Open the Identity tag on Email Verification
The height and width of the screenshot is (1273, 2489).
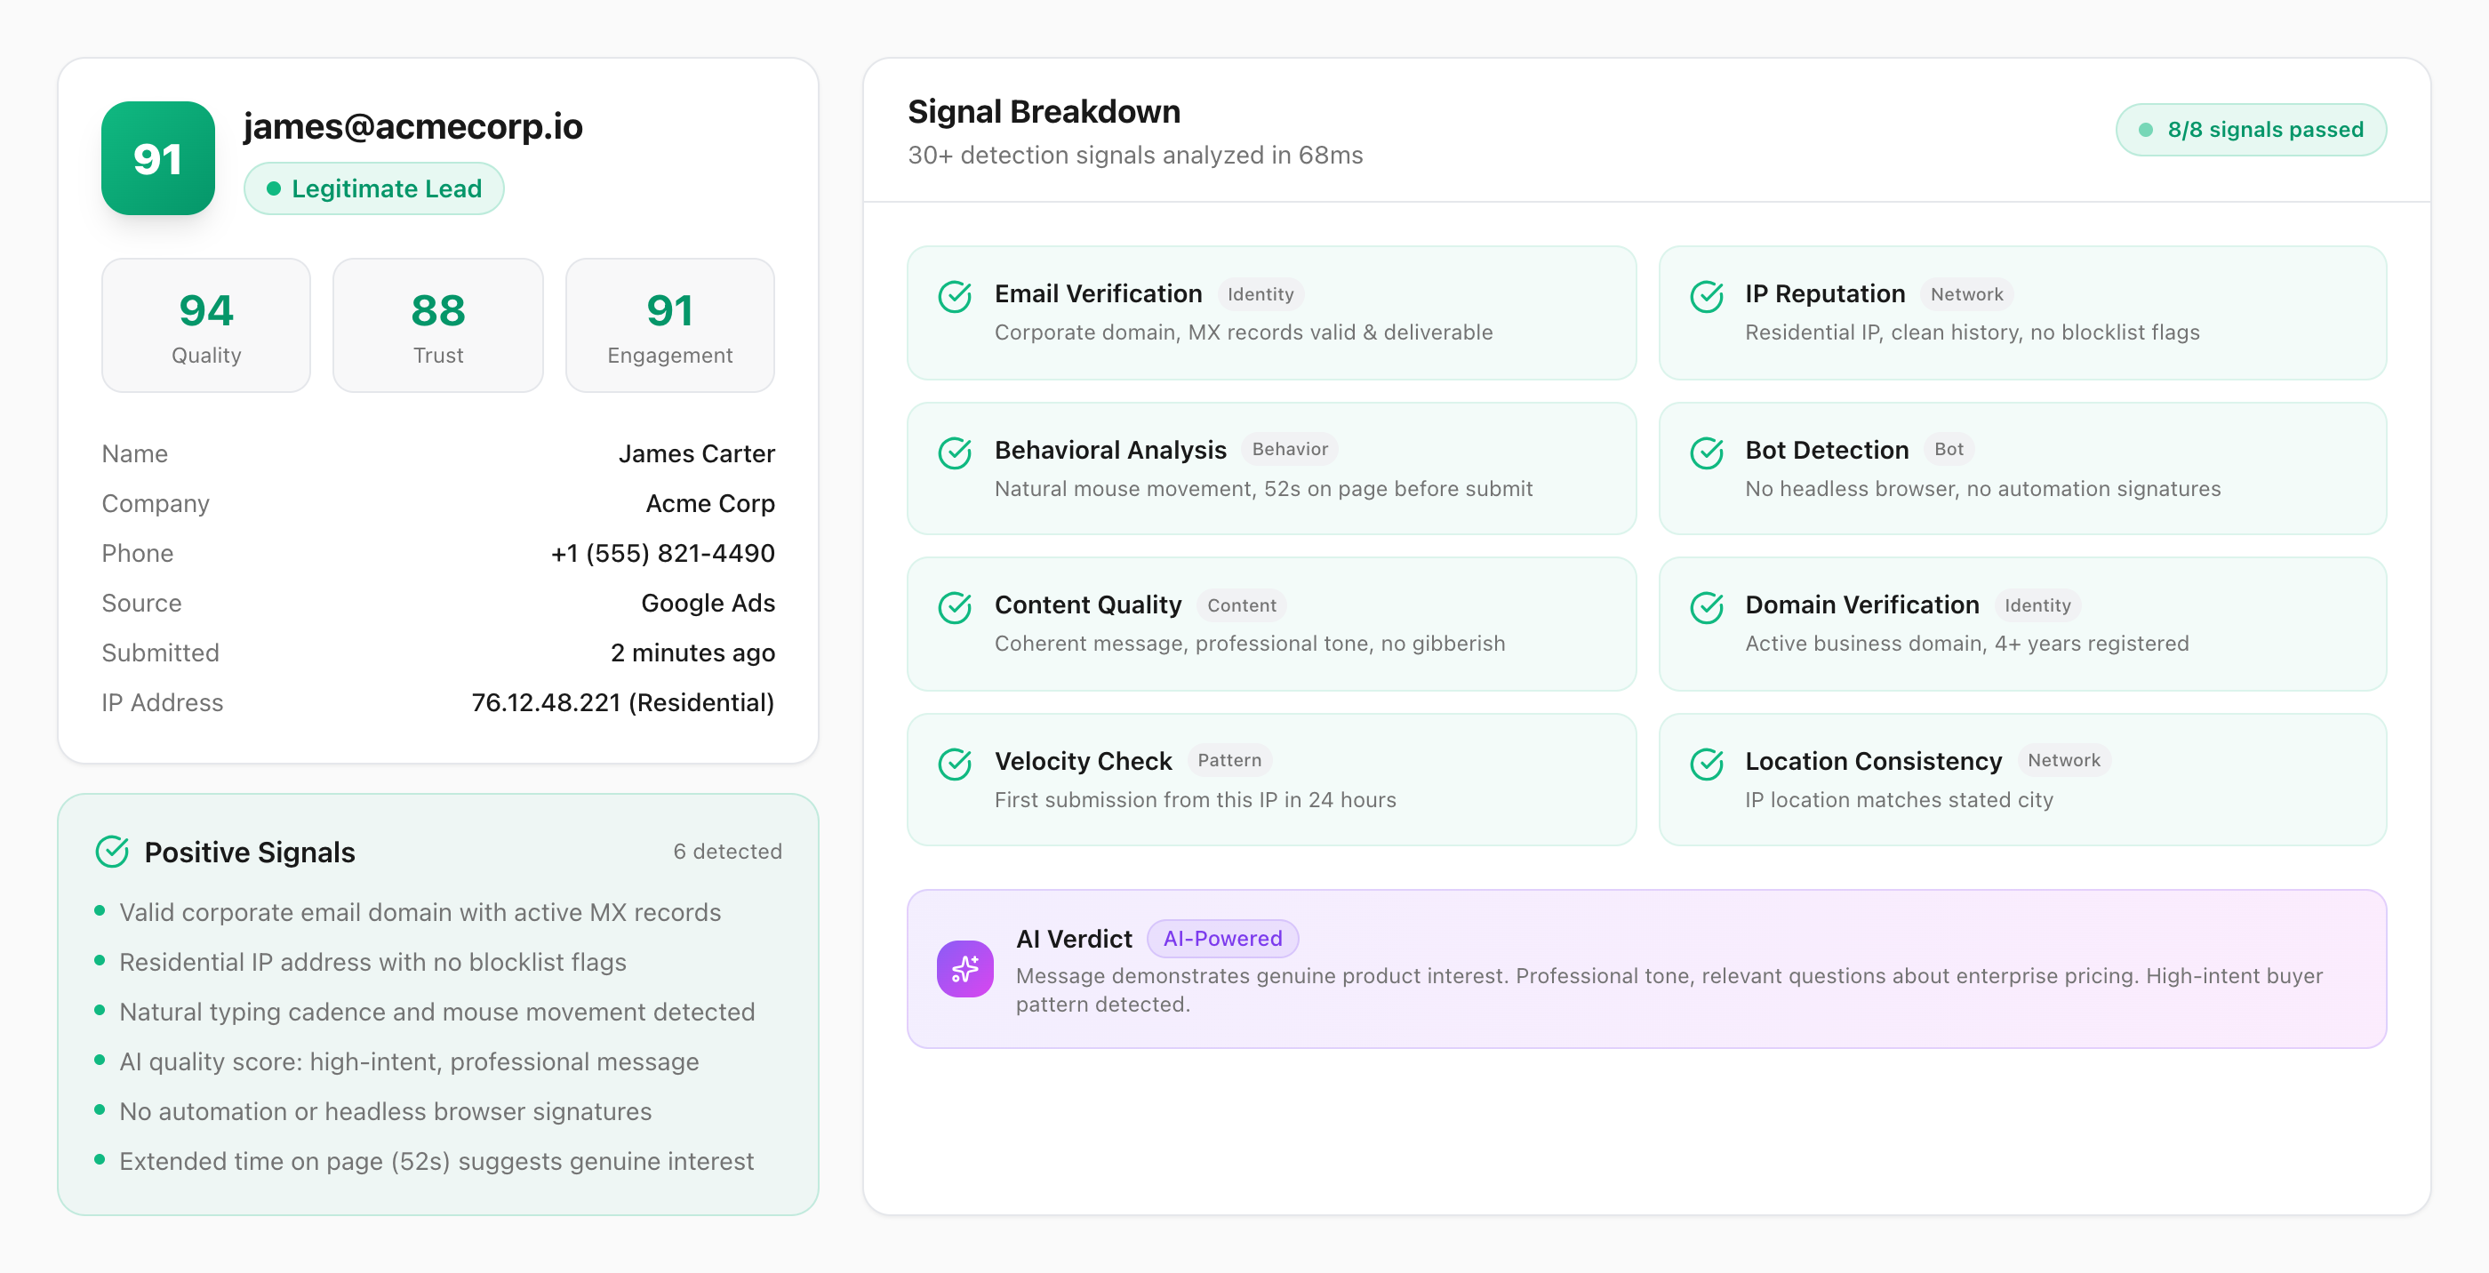coord(1260,294)
